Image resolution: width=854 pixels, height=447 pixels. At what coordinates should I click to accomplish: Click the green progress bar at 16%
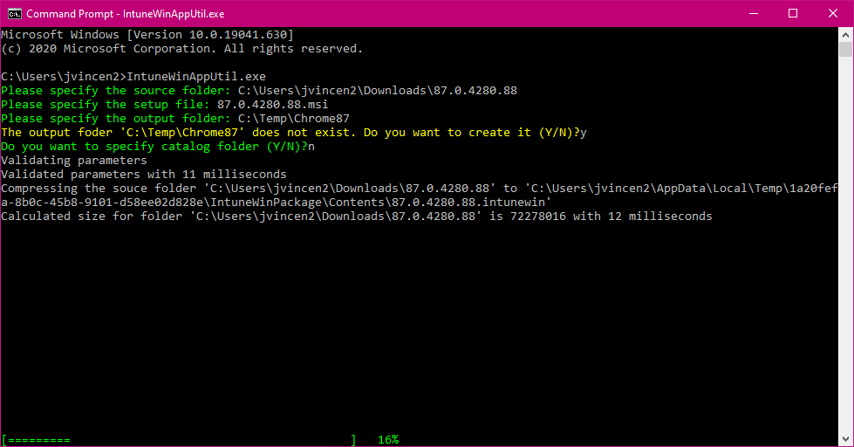[179, 440]
